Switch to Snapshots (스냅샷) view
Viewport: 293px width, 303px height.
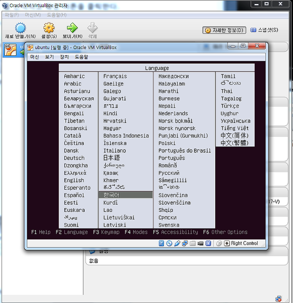coord(264,30)
